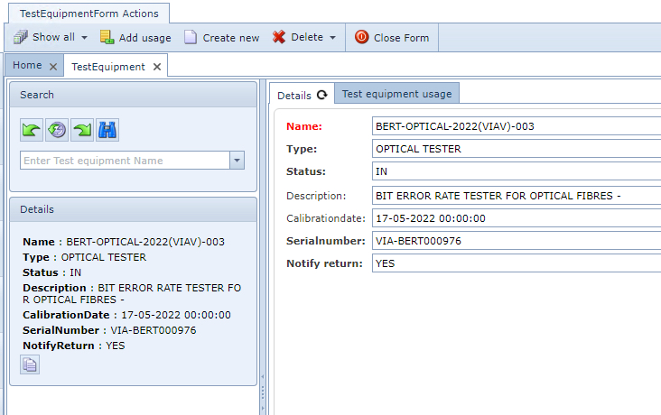Click the Add usage button
The image size is (661, 415).
tap(135, 38)
